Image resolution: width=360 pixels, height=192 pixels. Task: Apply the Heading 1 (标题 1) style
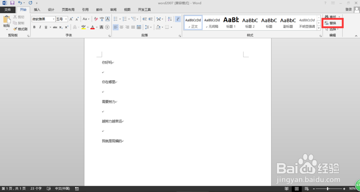pyautogui.click(x=231, y=23)
